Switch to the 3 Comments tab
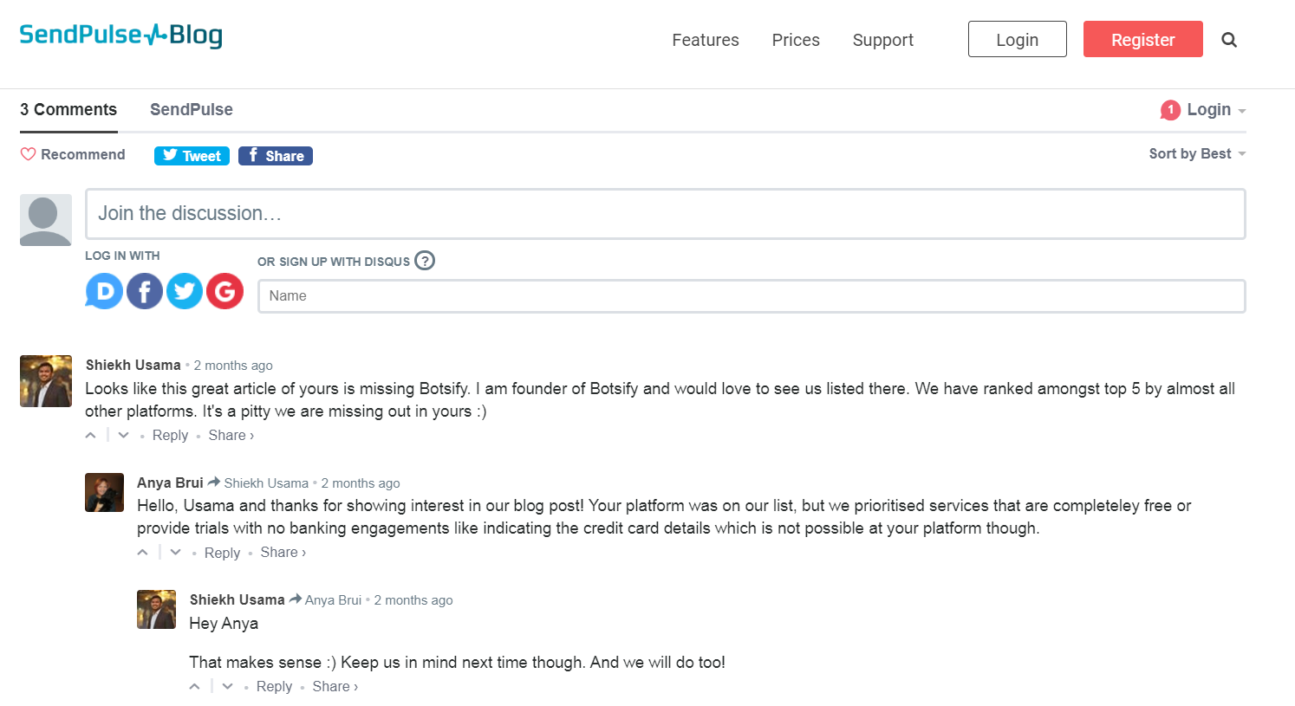 coord(68,109)
